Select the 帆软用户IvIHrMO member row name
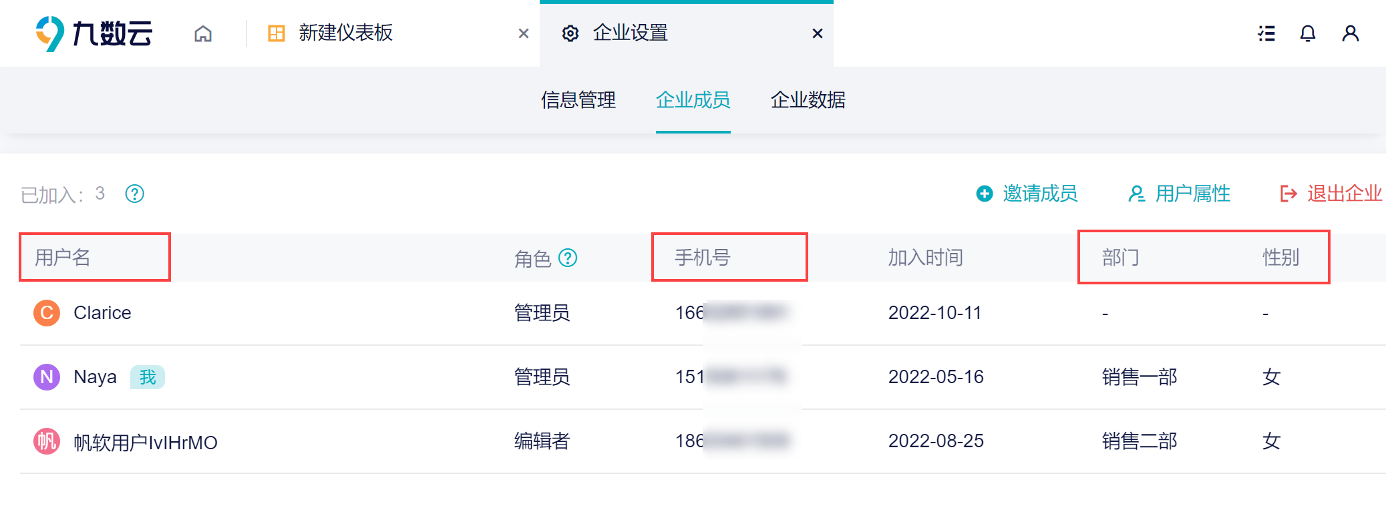This screenshot has width=1386, height=526. click(146, 443)
